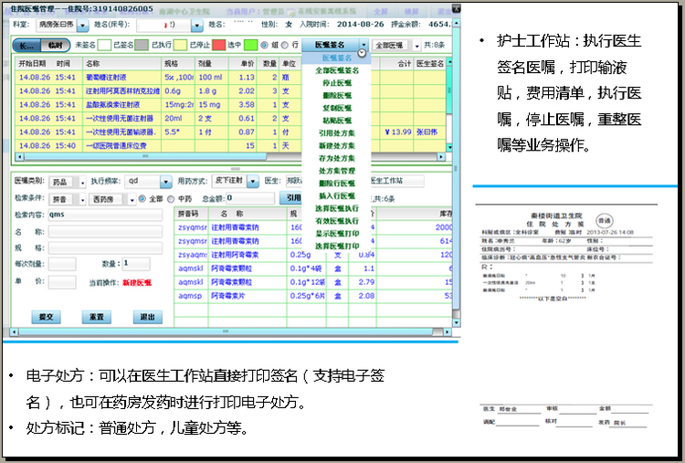685x463 pixels.
Task: Switch to the 临时 orders toggle segment
Action: tap(56, 45)
